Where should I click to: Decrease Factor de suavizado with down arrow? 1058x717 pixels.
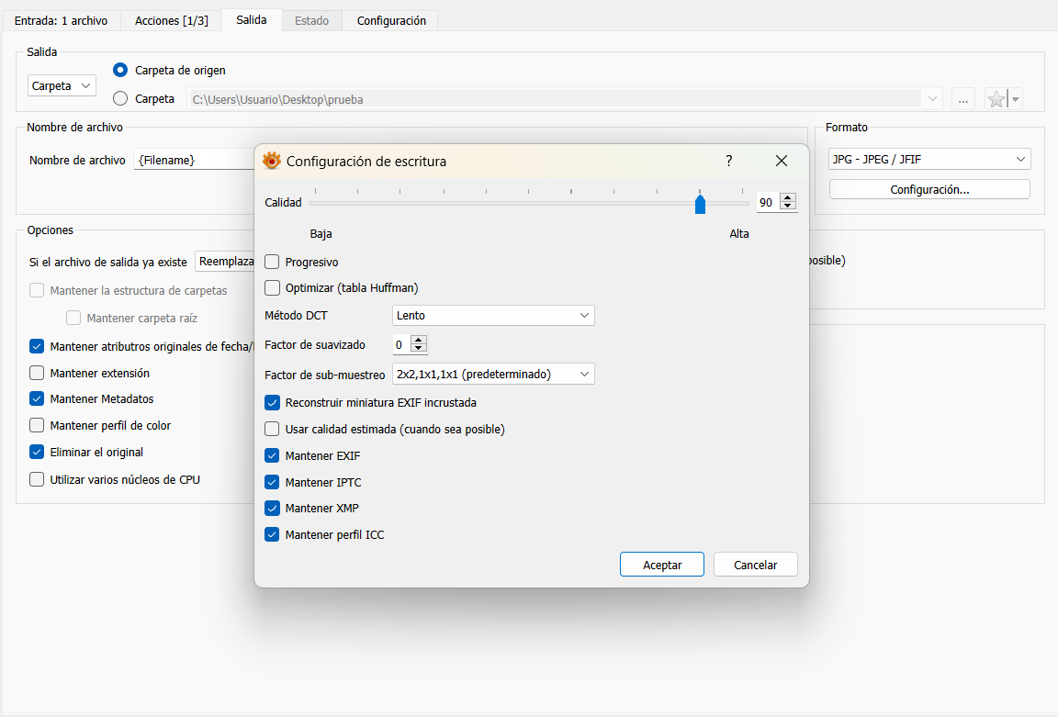point(419,350)
